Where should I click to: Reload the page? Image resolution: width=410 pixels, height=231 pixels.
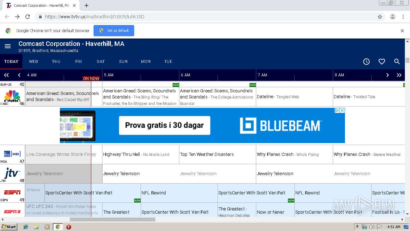pos(28,17)
